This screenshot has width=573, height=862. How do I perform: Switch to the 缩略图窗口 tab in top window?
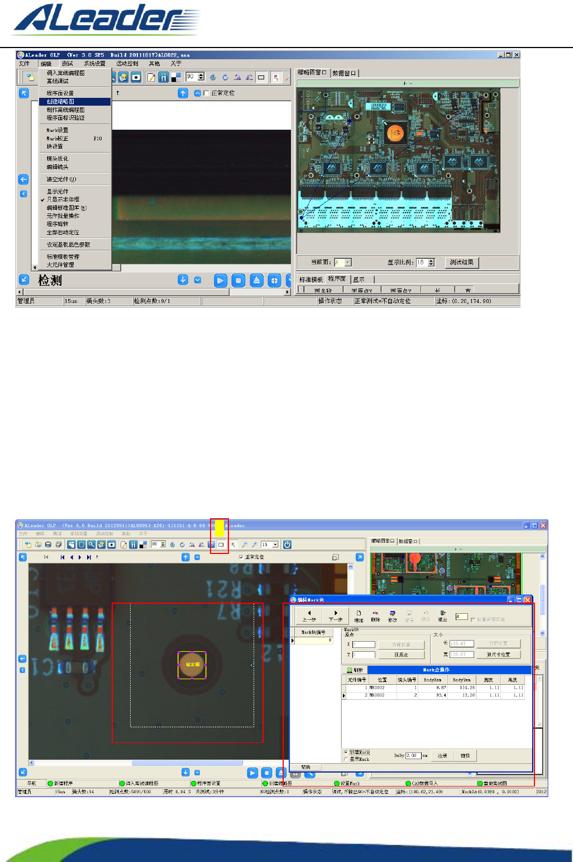coord(313,73)
